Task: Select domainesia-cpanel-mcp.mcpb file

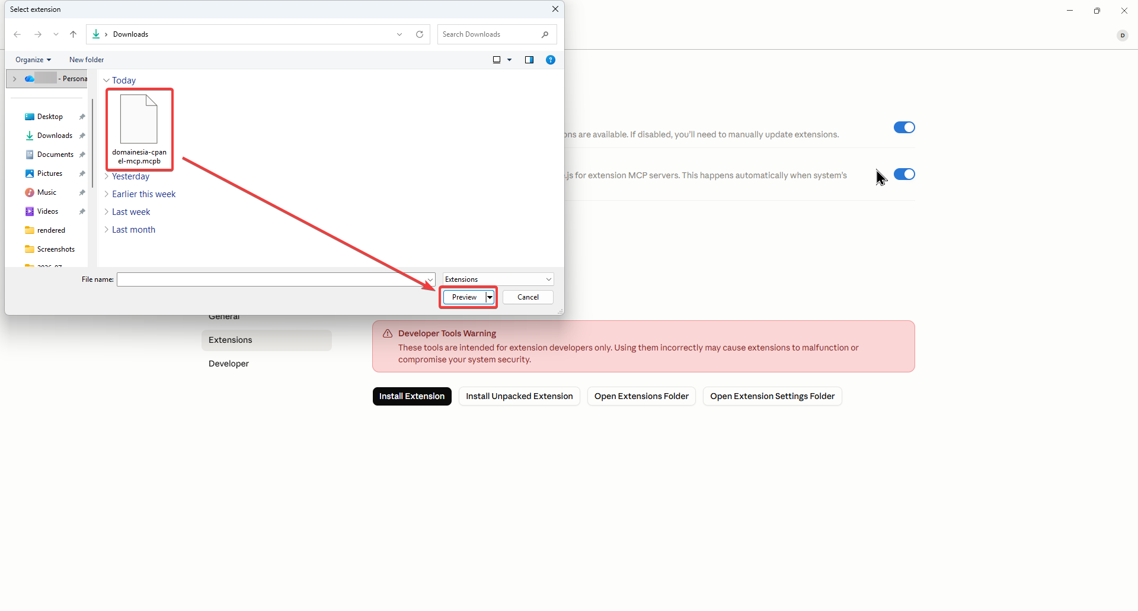Action: point(139,130)
